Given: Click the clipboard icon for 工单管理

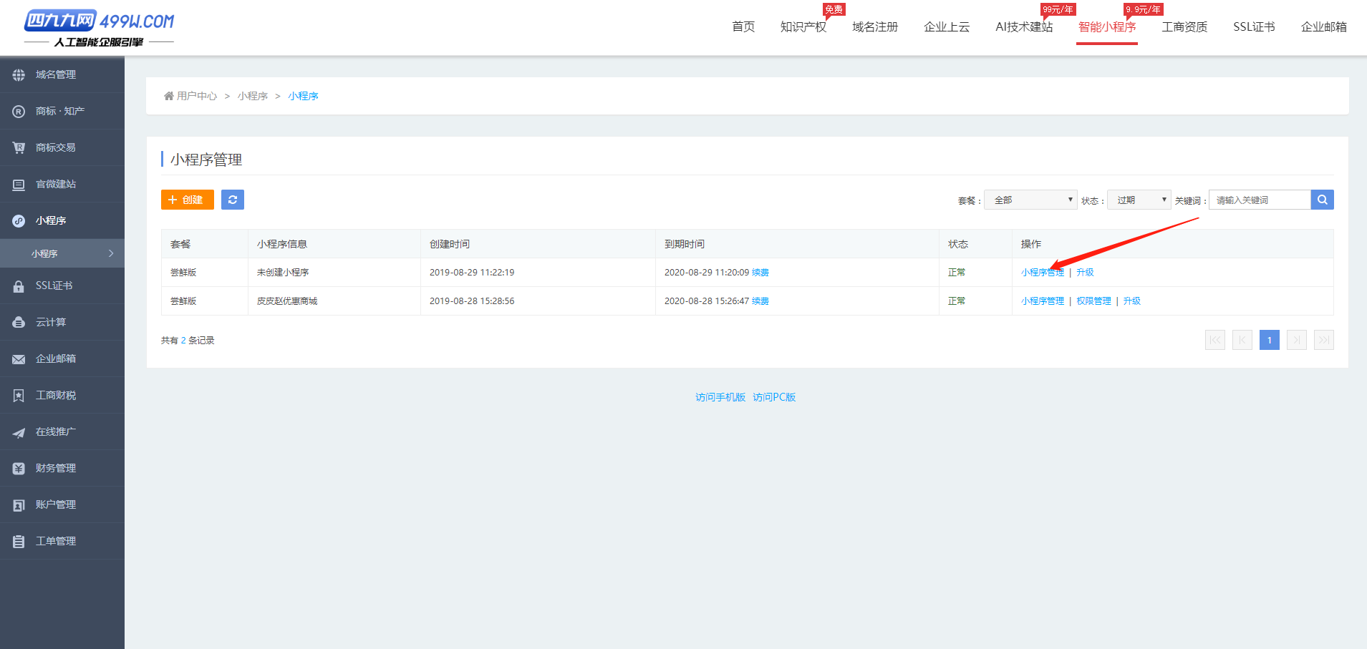Looking at the screenshot, I should pos(19,542).
